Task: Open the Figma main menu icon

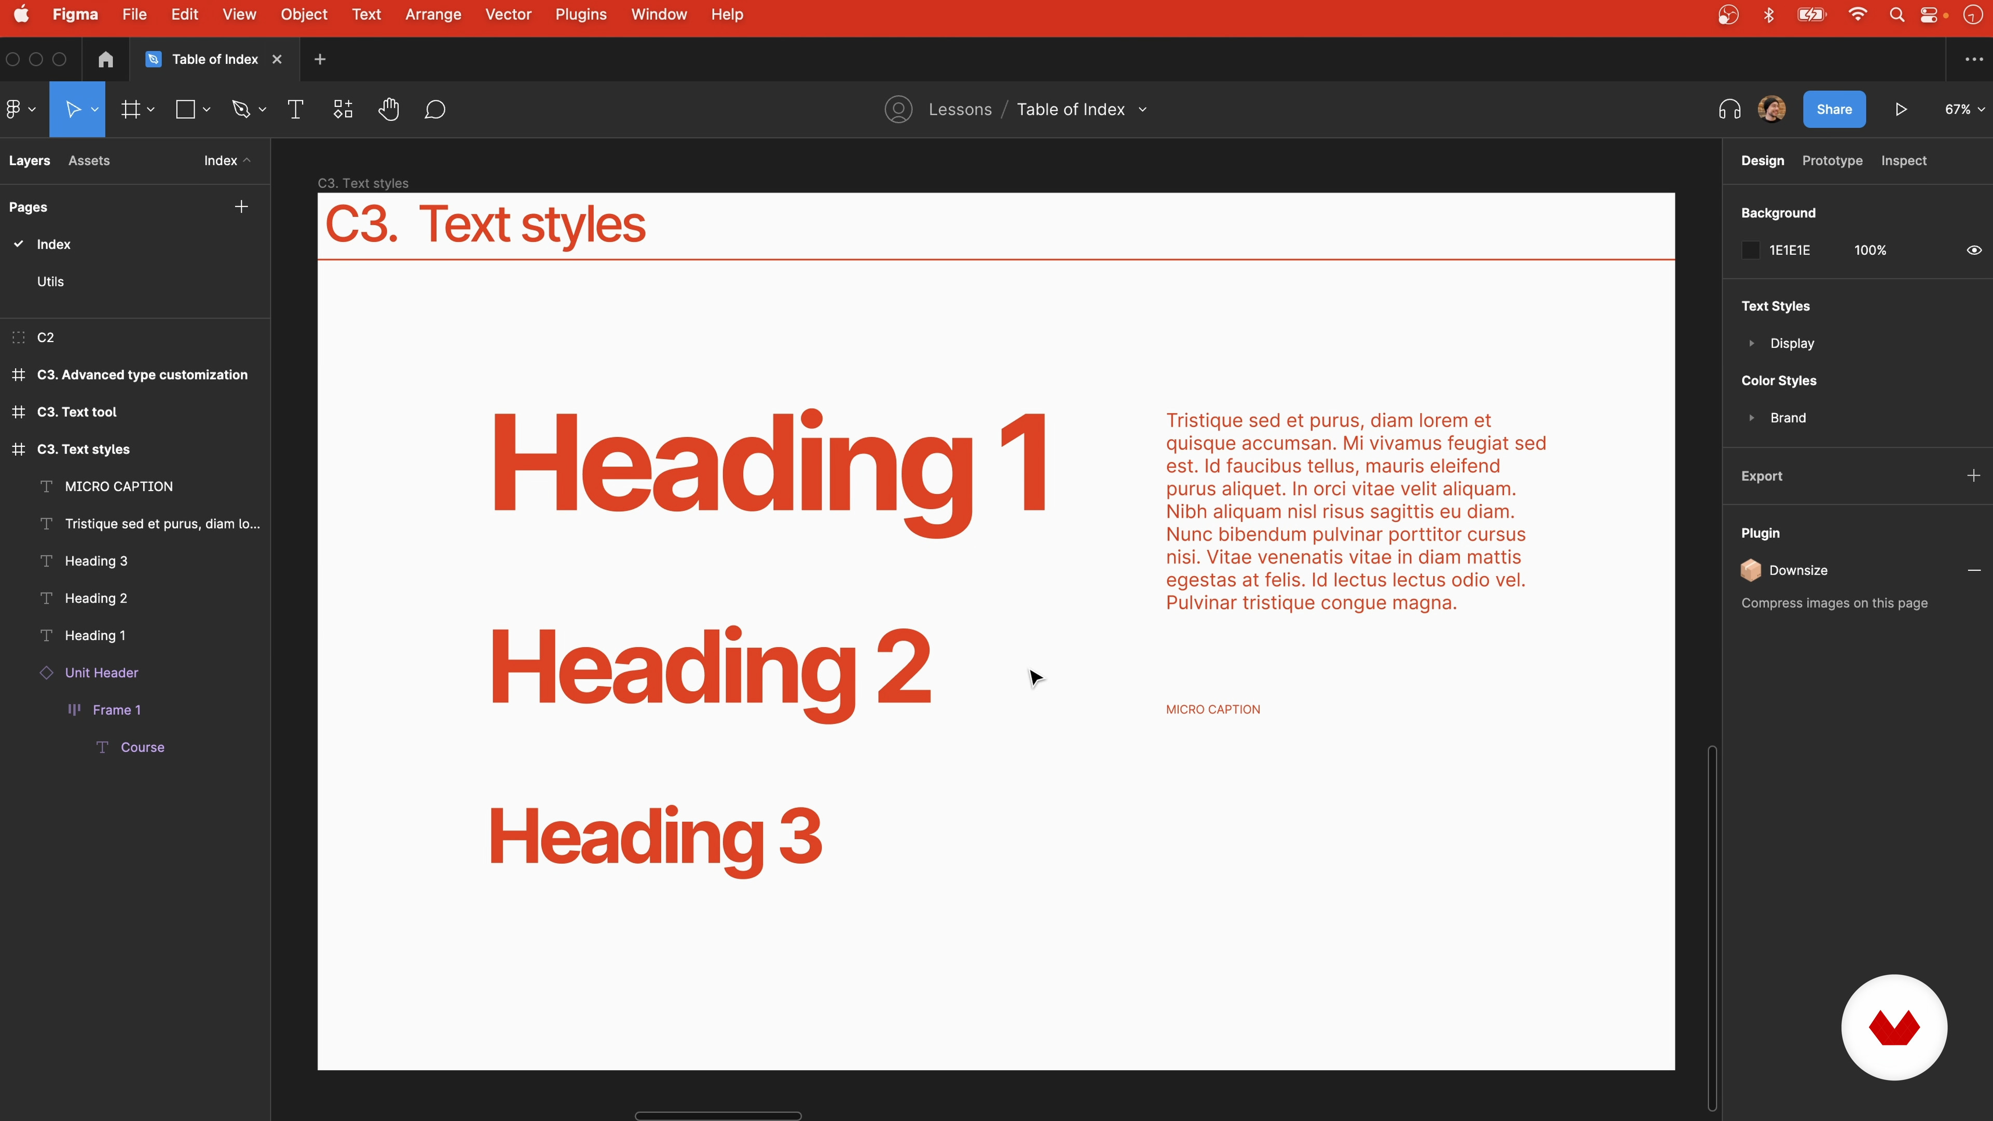Action: (x=13, y=109)
